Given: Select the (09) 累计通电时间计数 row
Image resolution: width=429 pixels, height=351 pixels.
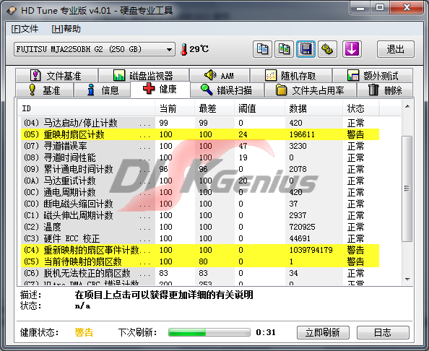Looking at the screenshot, I should (x=200, y=169).
